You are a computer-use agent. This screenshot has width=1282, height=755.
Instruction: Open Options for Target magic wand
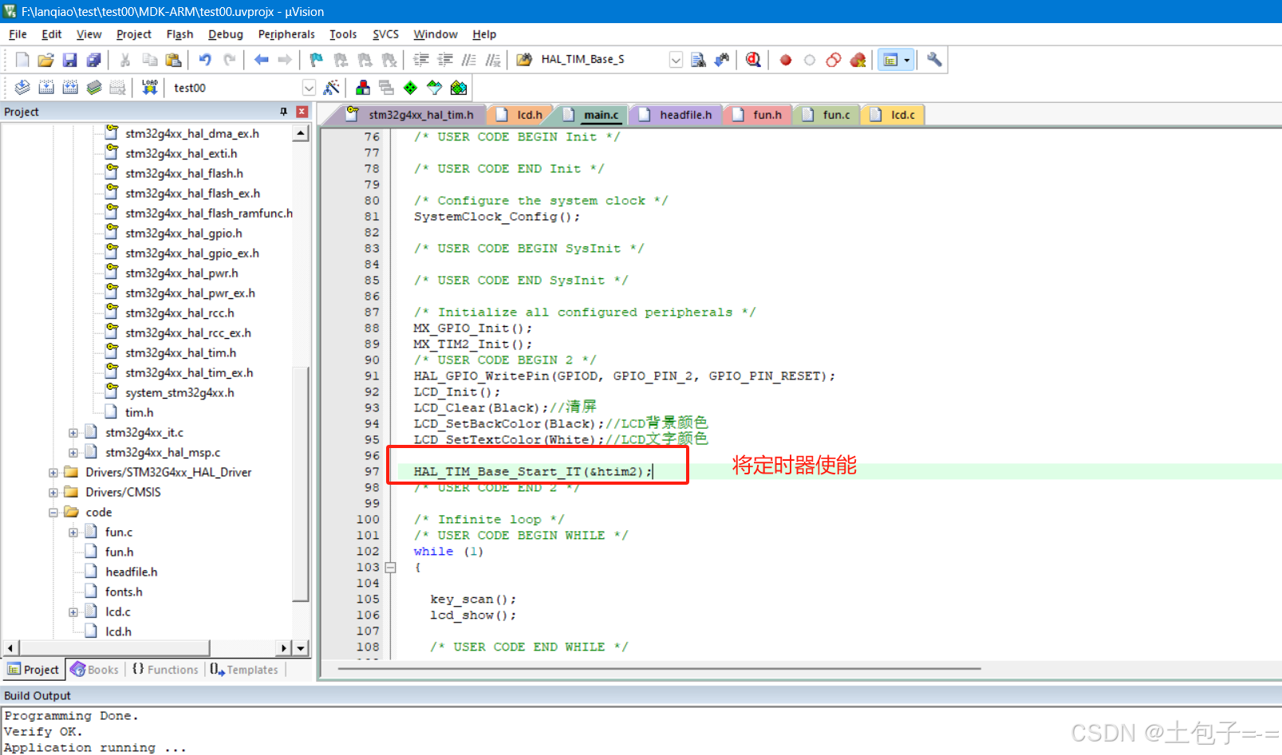pyautogui.click(x=331, y=88)
